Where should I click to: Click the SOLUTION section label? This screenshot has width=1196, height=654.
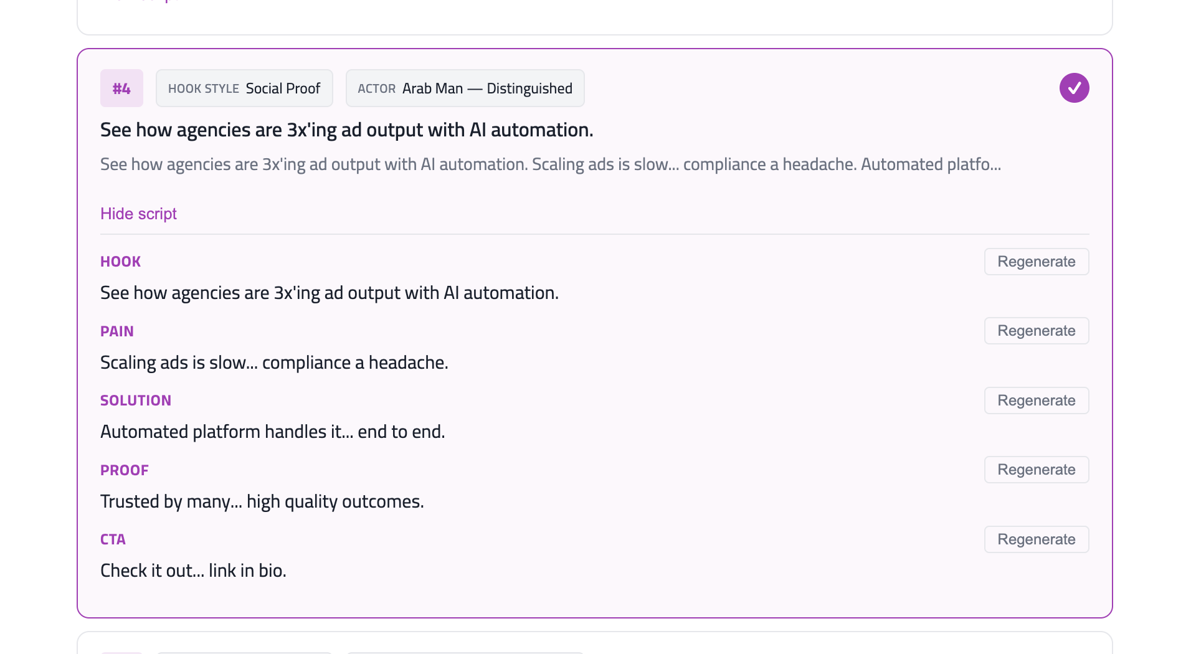(x=136, y=400)
